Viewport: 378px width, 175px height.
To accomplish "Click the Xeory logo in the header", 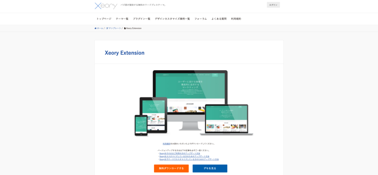I will [106, 6].
